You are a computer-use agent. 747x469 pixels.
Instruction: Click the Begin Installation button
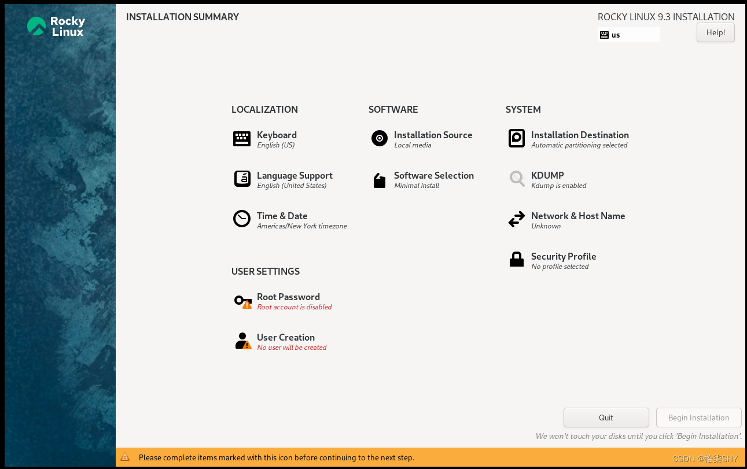point(698,418)
